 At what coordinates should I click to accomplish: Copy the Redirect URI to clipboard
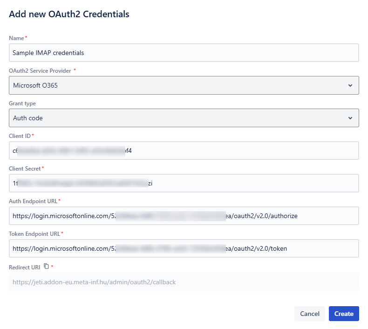tap(46, 267)
